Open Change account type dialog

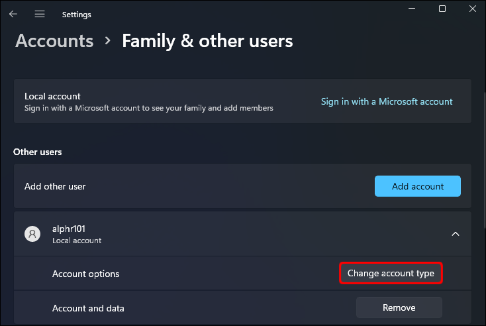point(391,273)
